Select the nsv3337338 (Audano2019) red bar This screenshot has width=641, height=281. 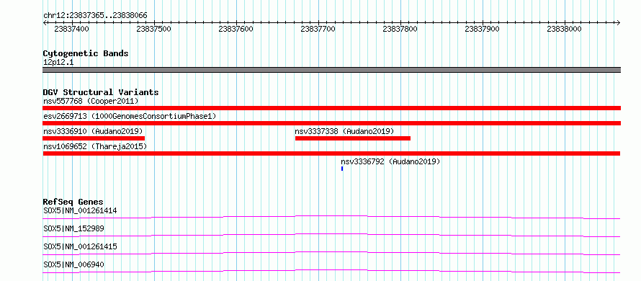coord(353,138)
